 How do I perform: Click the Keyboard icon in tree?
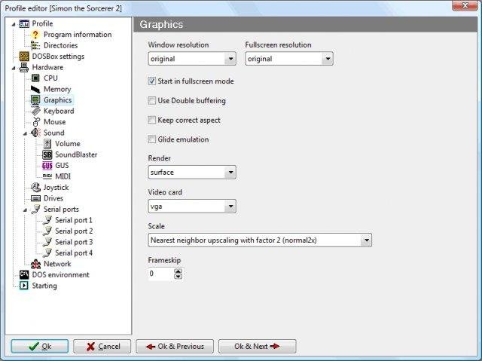pos(35,111)
